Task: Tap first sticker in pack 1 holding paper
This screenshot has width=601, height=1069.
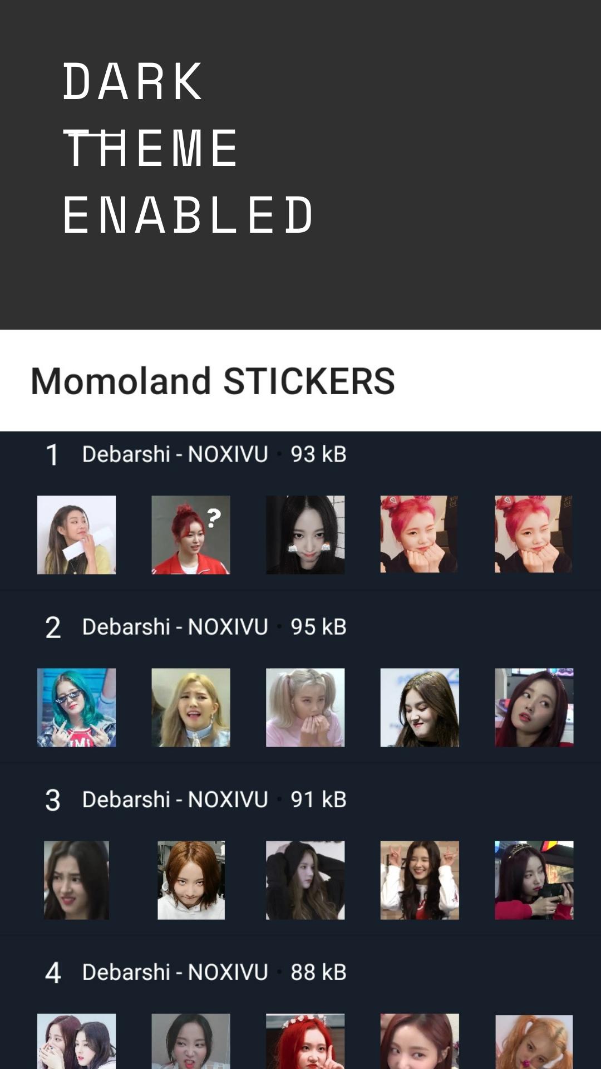Action: 76,535
